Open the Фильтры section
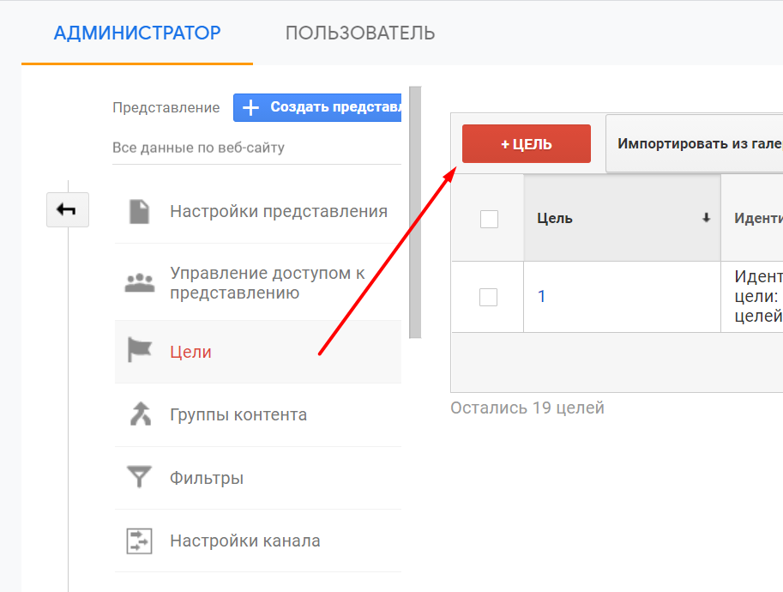 pyautogui.click(x=206, y=478)
